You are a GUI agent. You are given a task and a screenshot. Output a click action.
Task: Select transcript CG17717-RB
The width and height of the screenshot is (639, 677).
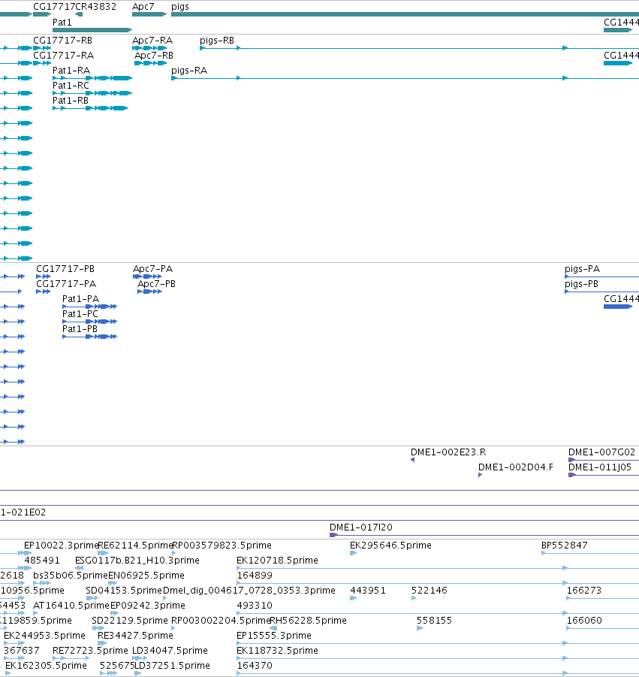coord(42,48)
